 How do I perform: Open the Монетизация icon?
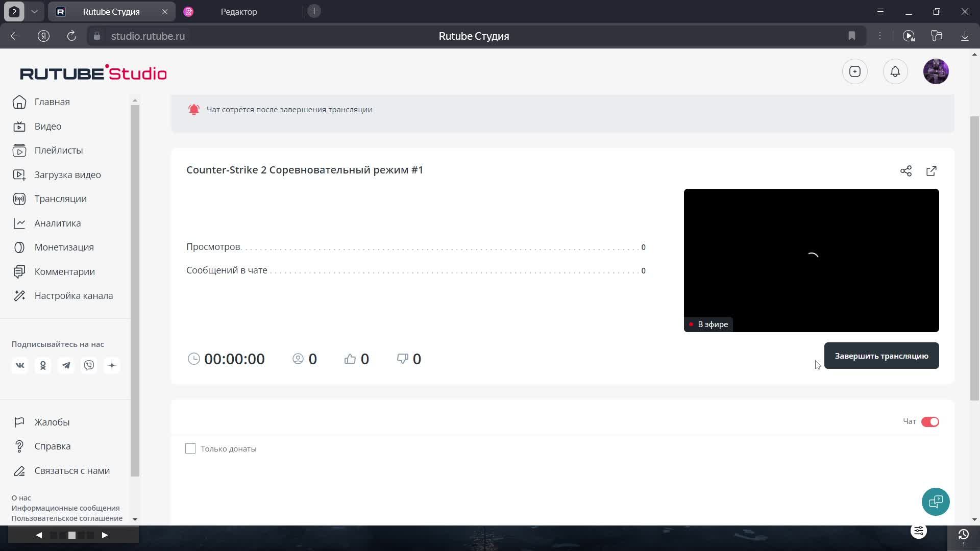click(x=19, y=247)
